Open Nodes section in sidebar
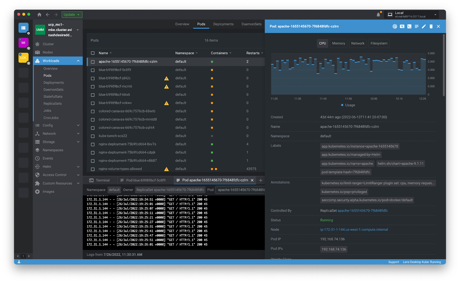The image size is (460, 283). click(48, 52)
